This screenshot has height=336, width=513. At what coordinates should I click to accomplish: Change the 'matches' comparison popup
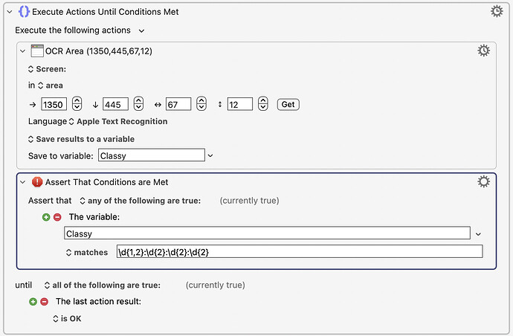pyautogui.click(x=87, y=252)
